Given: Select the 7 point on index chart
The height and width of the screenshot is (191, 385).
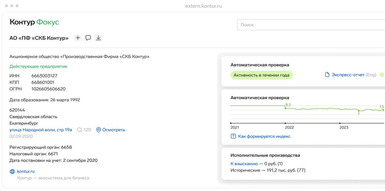Looking at the screenshot, I should [359, 111].
